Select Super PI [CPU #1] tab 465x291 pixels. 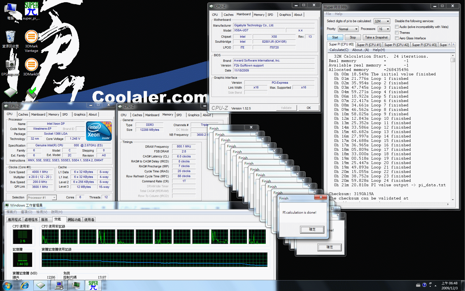pos(369,45)
